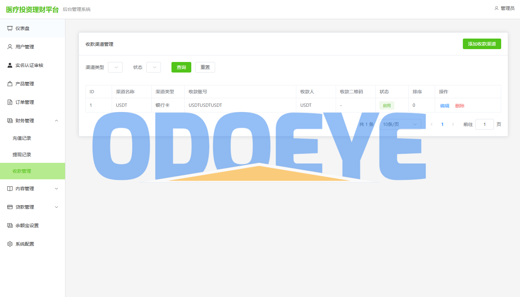Expand the 贷款管理 submenu chevron
The height and width of the screenshot is (297, 520).
(x=56, y=207)
